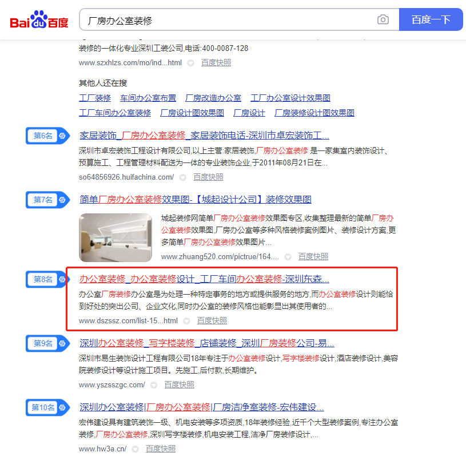Screen dimensions: 466x456
Task: Open camera image search icon
Action: point(383,19)
